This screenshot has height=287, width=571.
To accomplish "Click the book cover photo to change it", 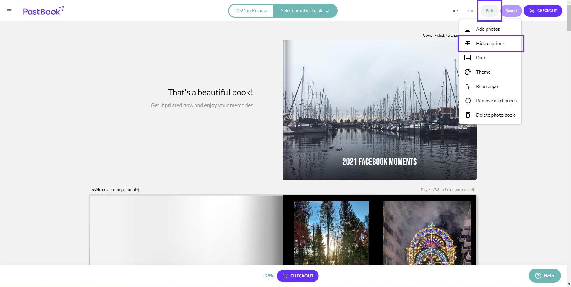I will [x=379, y=109].
